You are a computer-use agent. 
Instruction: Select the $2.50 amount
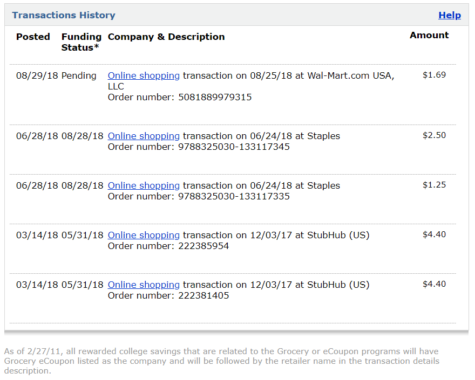point(435,135)
